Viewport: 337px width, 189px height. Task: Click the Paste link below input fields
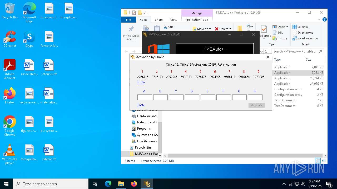tap(141, 105)
